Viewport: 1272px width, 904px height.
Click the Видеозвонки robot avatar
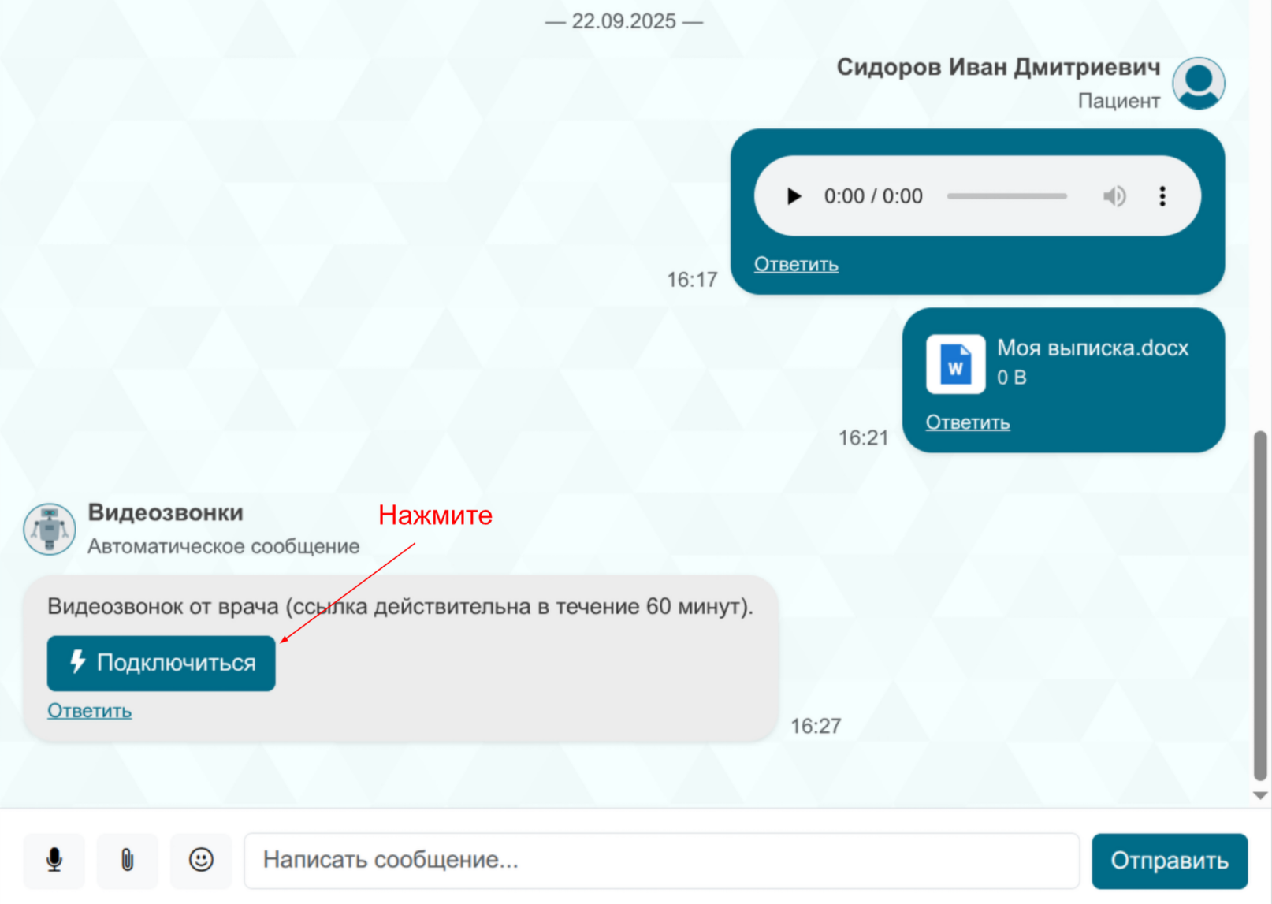pos(50,529)
